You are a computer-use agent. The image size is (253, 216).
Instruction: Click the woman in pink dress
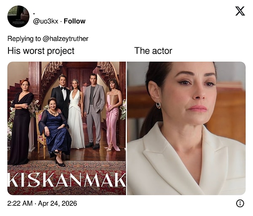[114, 115]
